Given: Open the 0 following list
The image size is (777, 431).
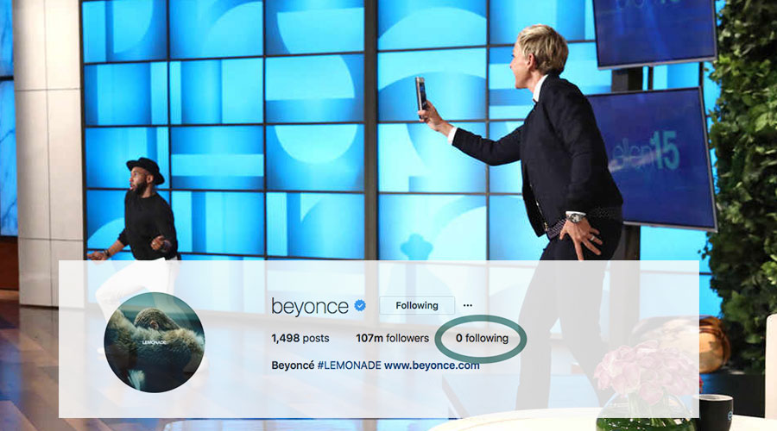Looking at the screenshot, I should coord(482,339).
